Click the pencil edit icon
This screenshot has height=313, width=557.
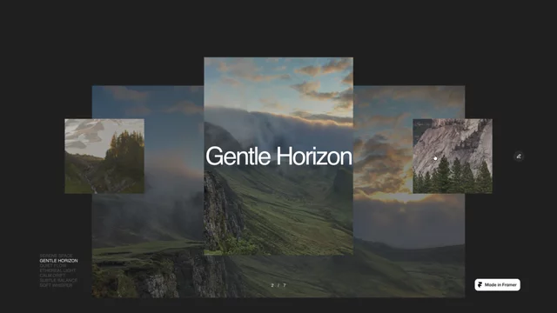tap(519, 156)
